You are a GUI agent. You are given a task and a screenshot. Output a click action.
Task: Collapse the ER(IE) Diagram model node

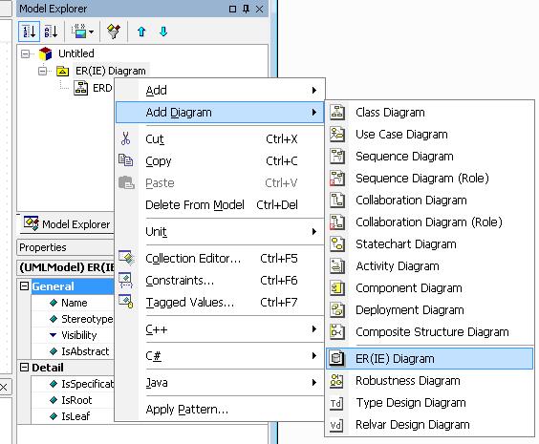coord(43,71)
